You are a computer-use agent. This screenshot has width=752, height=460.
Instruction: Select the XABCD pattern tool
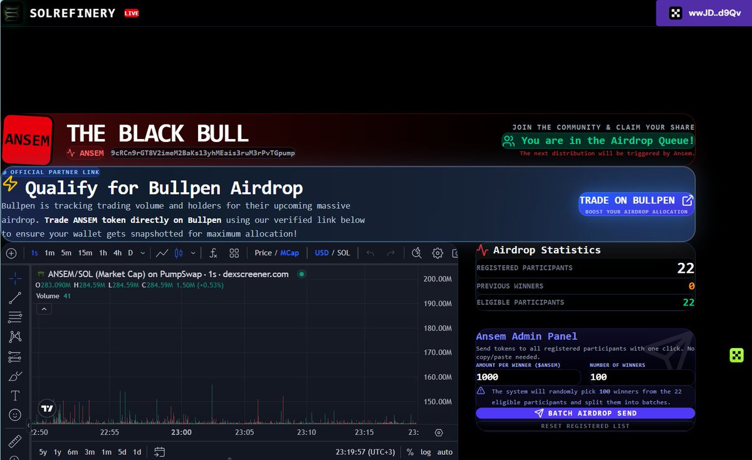15,337
